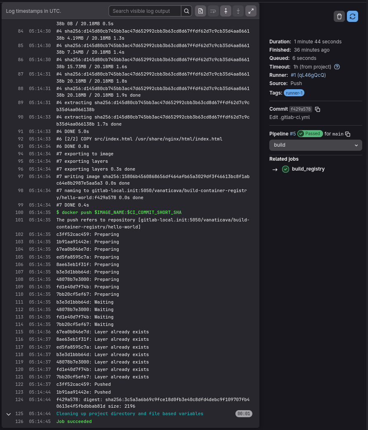
Task: Open the build_registry related job
Action: 308,169
